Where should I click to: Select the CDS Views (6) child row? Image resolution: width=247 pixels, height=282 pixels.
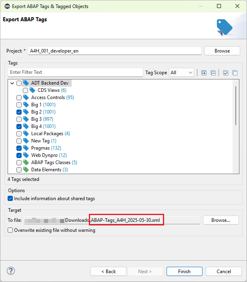(x=52, y=90)
